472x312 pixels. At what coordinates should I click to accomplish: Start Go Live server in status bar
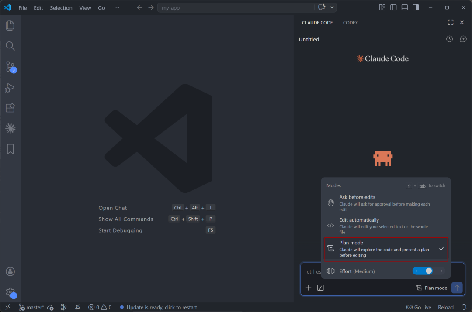tap(418, 307)
